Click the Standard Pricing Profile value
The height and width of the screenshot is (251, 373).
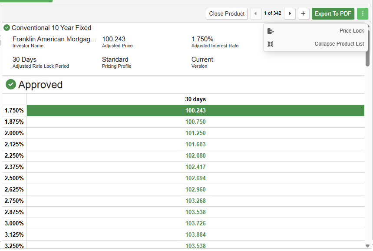(115, 59)
